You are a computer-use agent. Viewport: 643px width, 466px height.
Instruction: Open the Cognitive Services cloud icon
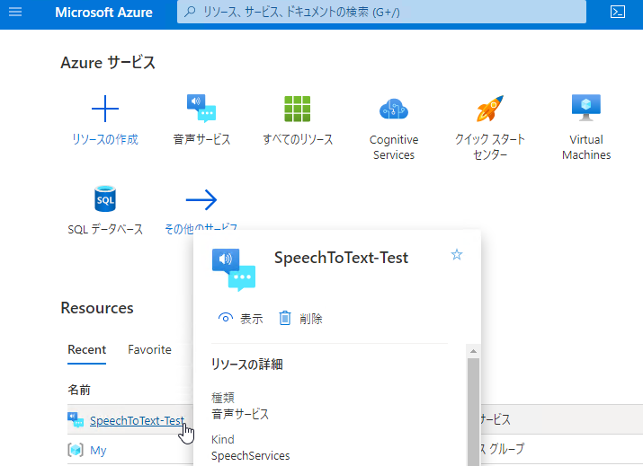[x=394, y=109]
